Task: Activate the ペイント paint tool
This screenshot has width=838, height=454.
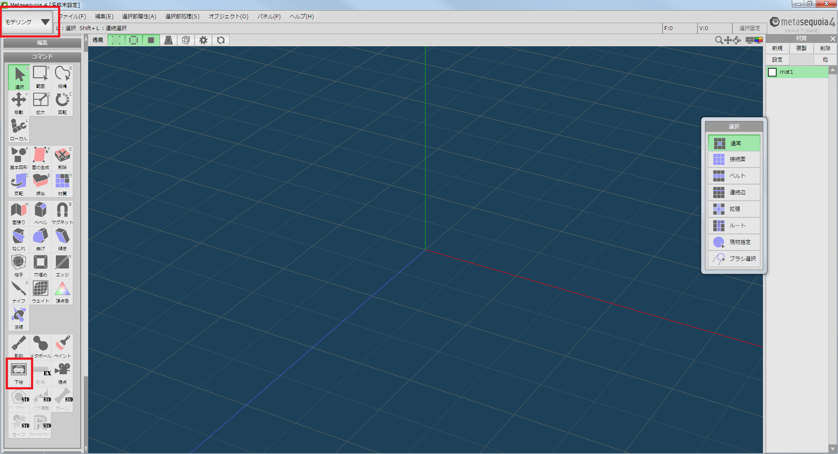Action: pos(62,347)
